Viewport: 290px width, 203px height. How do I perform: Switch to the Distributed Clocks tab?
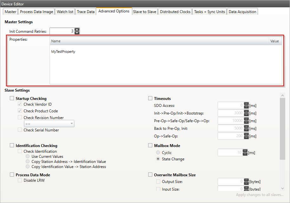(x=175, y=12)
